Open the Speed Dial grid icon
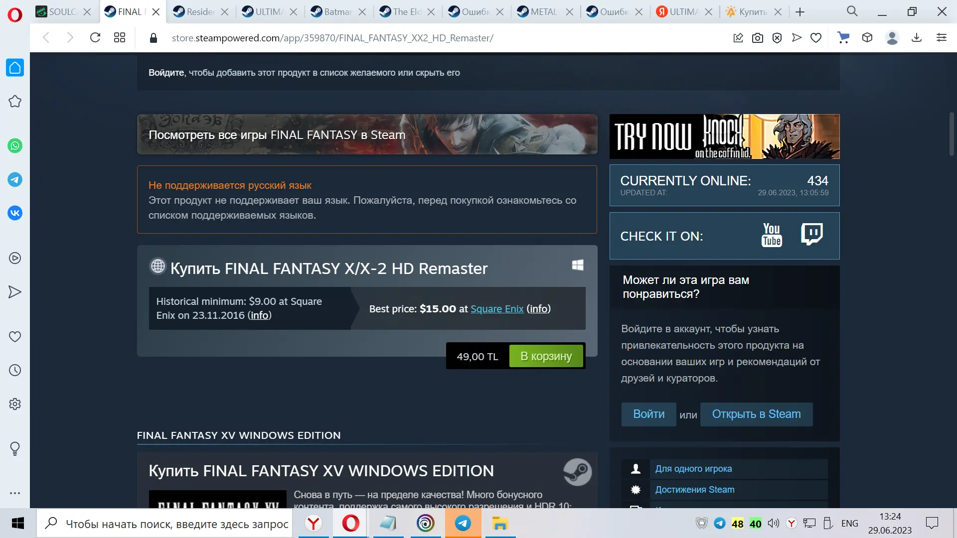 pos(120,37)
